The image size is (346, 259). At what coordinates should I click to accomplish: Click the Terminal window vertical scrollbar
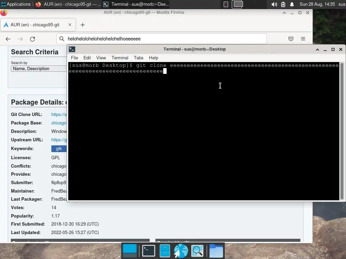pyautogui.click(x=342, y=131)
